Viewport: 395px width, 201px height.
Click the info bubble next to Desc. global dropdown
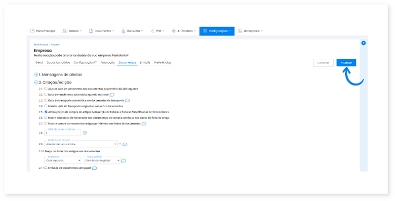123,161
